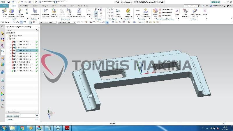Open the More dropdown in Operations group
The height and width of the screenshot is (131, 233).
pos(89,13)
